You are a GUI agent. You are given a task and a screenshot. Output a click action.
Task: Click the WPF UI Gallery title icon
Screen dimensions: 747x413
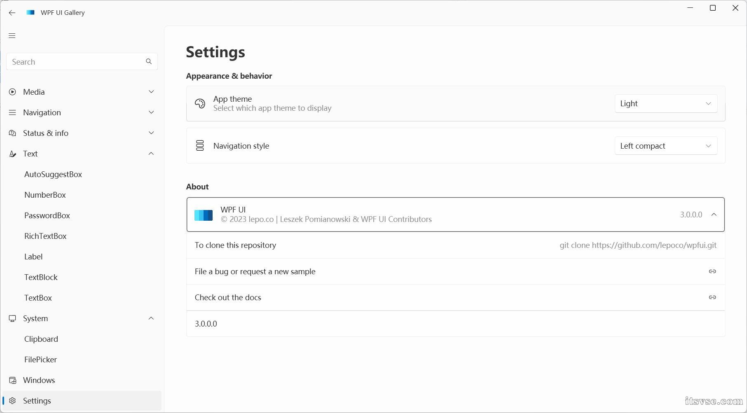coord(30,12)
